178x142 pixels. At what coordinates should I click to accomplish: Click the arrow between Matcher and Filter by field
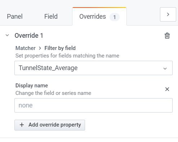pyautogui.click(x=40, y=48)
